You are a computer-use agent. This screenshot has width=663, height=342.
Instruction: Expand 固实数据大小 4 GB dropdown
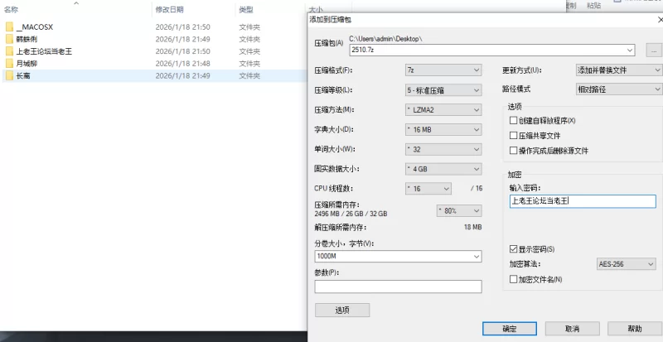tap(443, 169)
